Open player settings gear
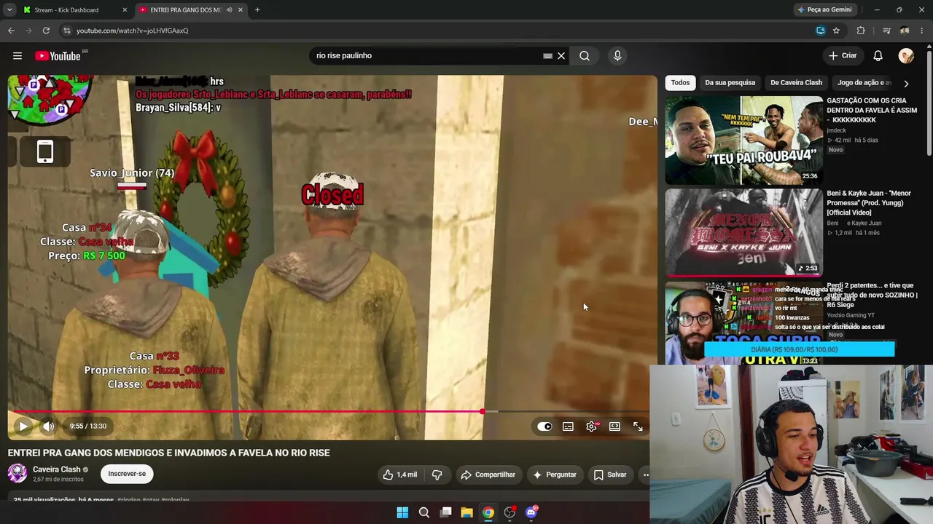This screenshot has height=524, width=933. click(591, 426)
